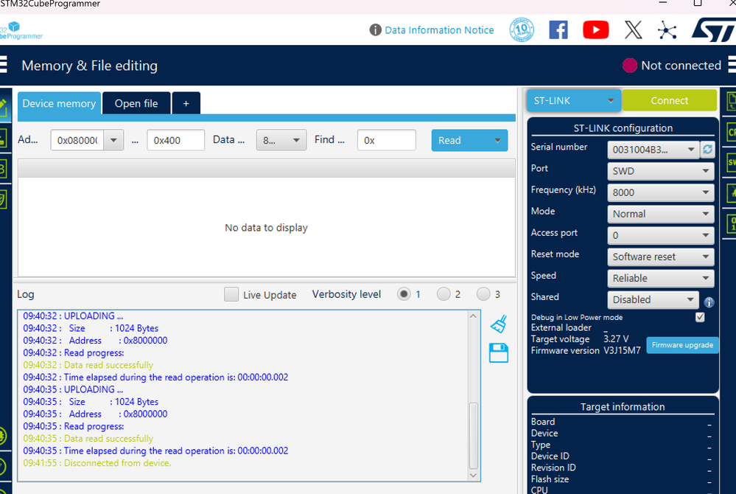Toggle the Live Update checkbox
Image resolution: width=736 pixels, height=494 pixels.
pos(231,294)
